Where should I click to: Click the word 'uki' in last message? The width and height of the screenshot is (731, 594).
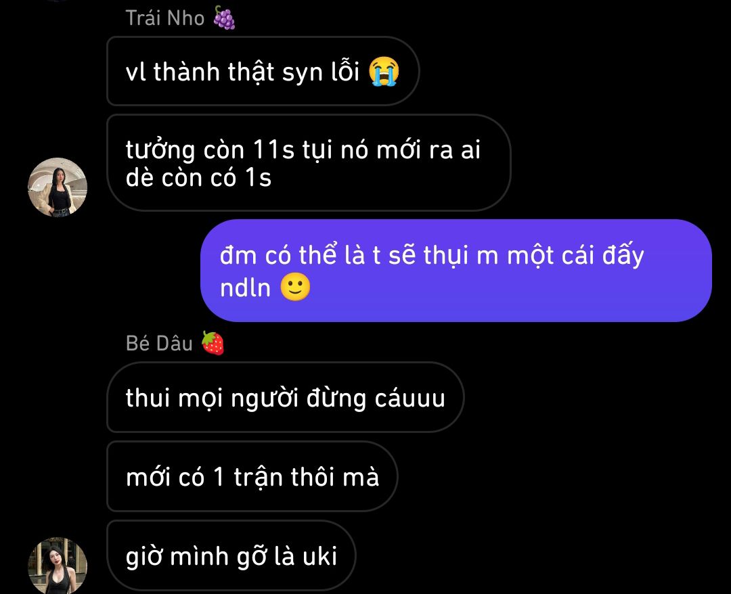point(319,556)
